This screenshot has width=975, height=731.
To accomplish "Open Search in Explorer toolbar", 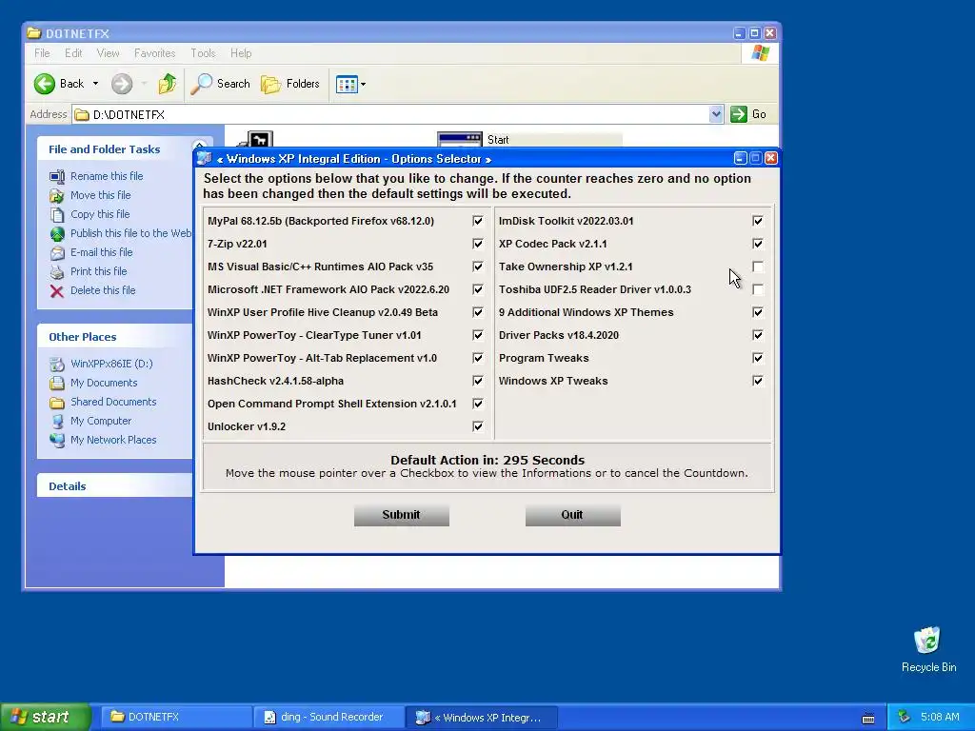I will (x=220, y=84).
